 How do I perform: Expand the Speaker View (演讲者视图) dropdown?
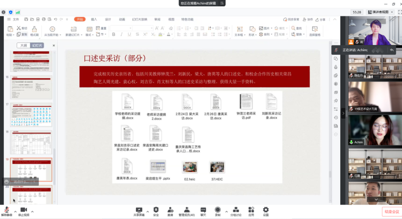[380, 12]
